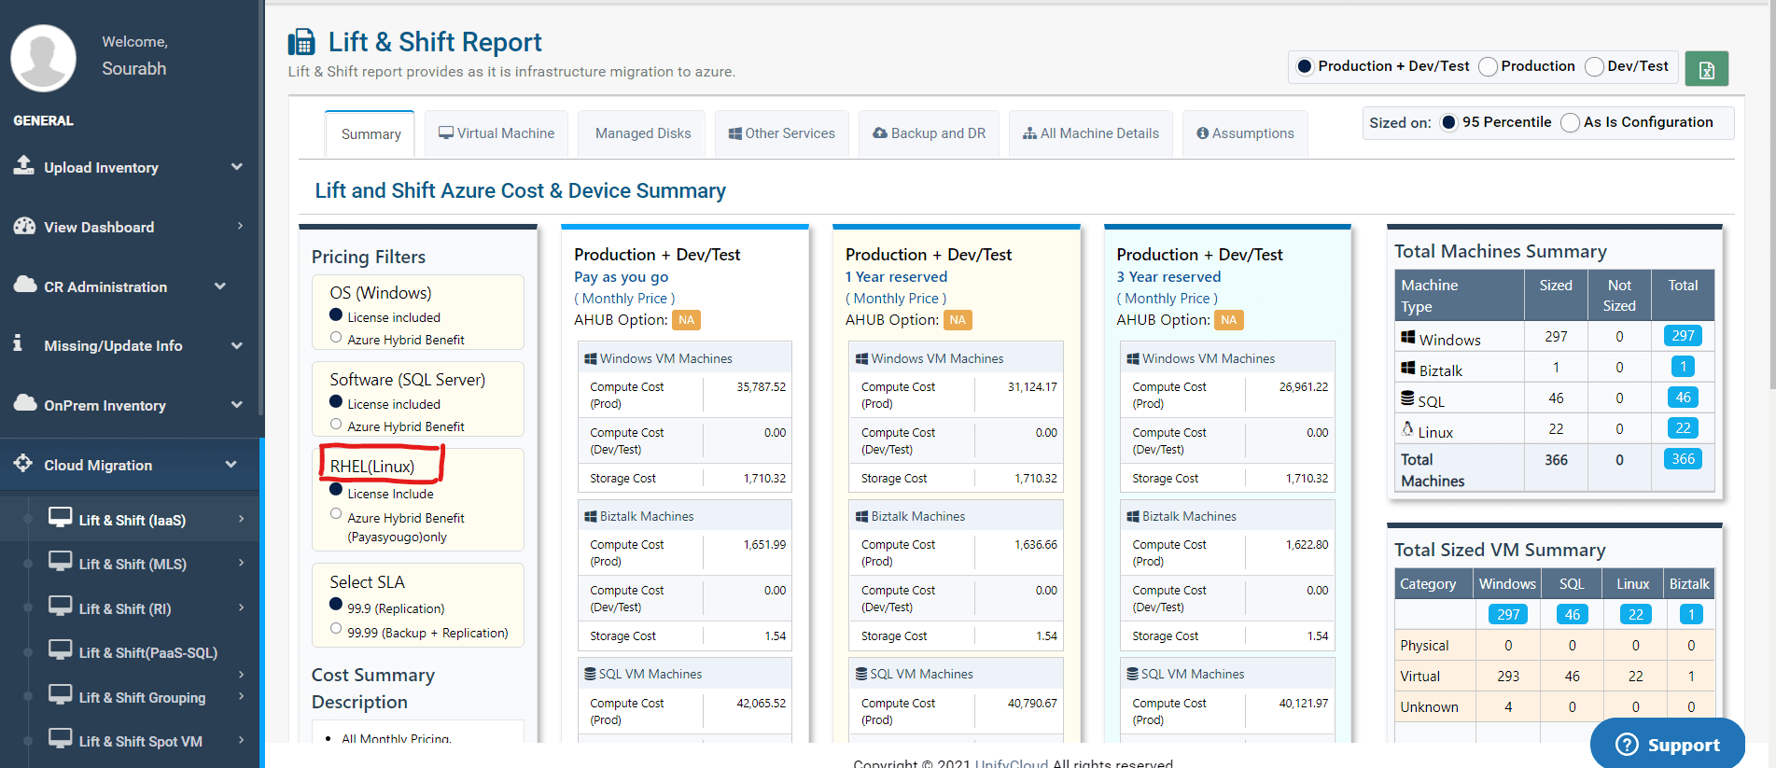The width and height of the screenshot is (1776, 768).
Task: Open the Virtual Machine tab
Action: [496, 133]
